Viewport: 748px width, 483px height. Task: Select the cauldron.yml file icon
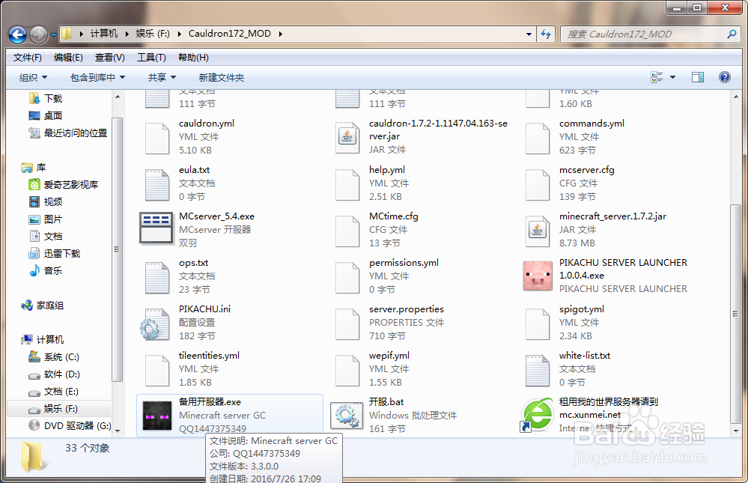[157, 137]
